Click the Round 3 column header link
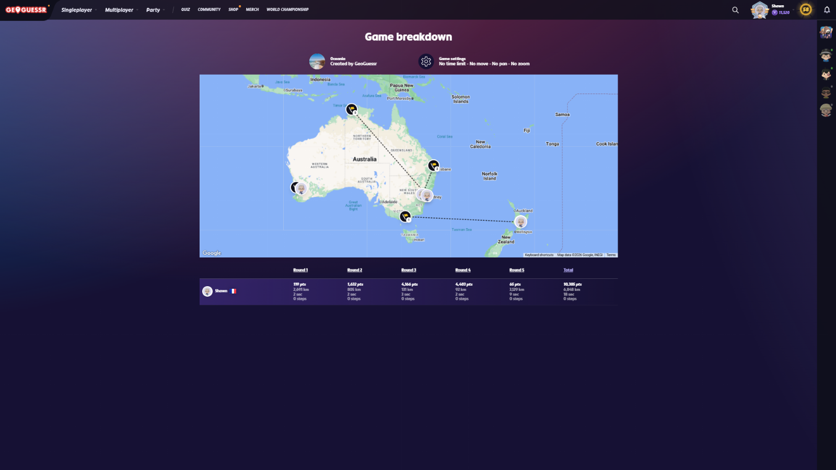The image size is (836, 470). click(x=409, y=270)
